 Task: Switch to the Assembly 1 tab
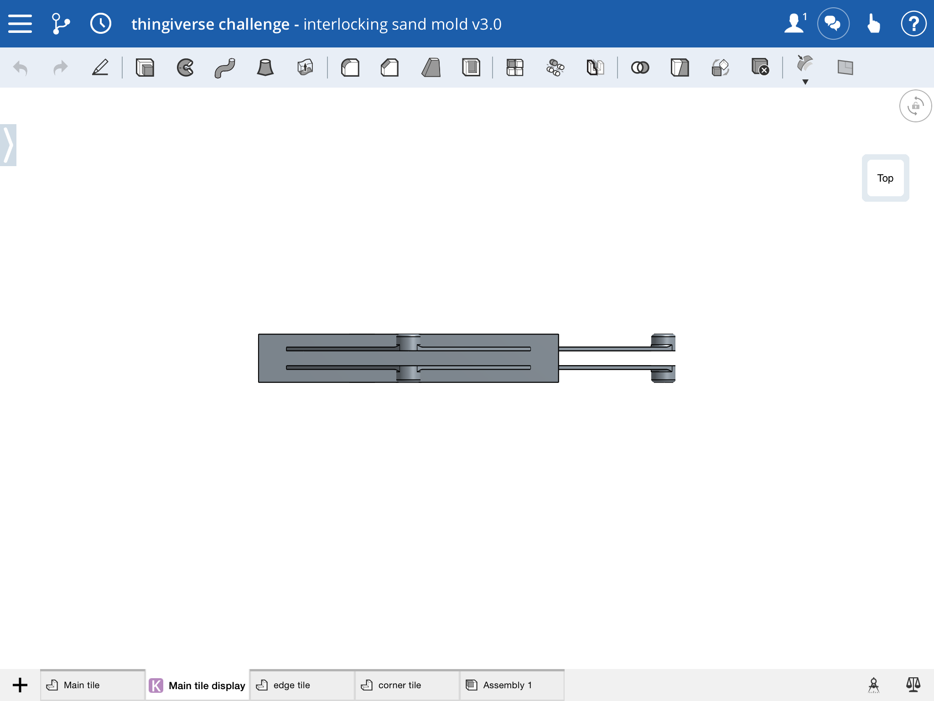coord(512,685)
